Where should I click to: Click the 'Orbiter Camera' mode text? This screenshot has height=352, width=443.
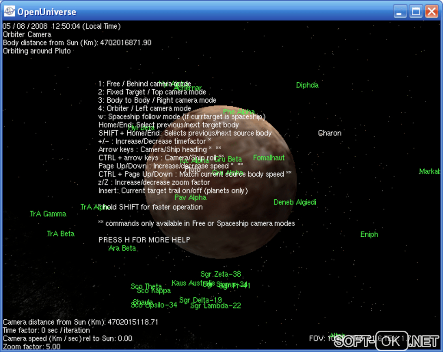click(x=27, y=34)
